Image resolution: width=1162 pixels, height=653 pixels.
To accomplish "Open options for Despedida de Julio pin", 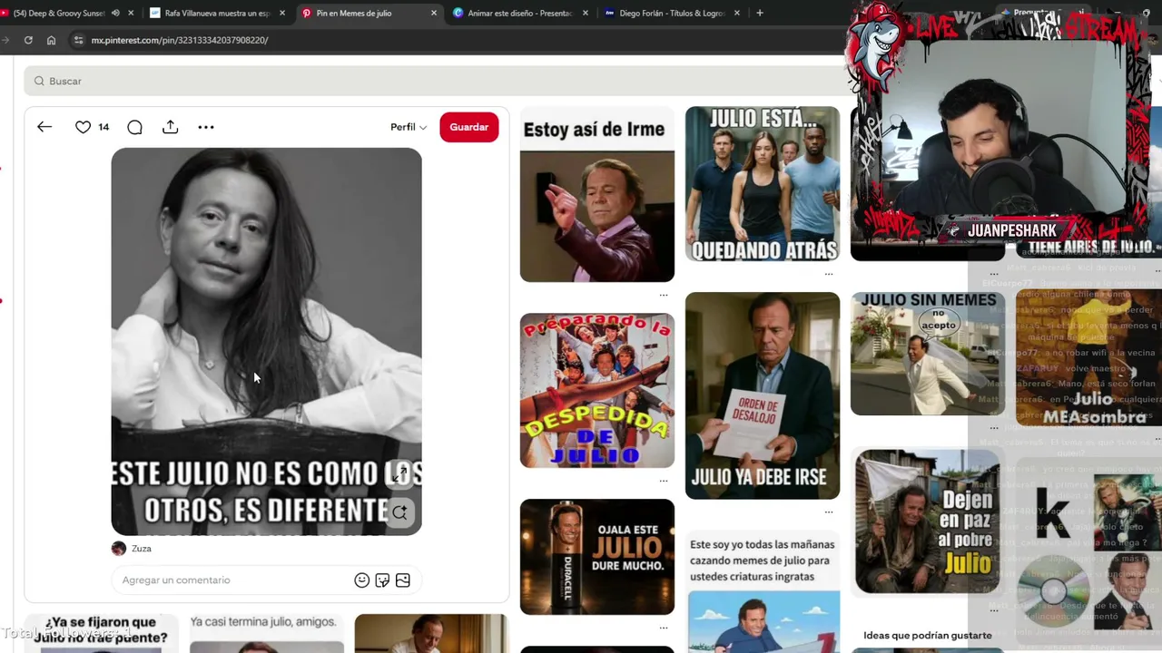I will 664,480.
